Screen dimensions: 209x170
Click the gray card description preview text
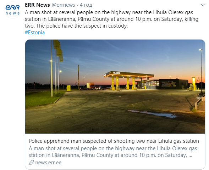[113, 152]
